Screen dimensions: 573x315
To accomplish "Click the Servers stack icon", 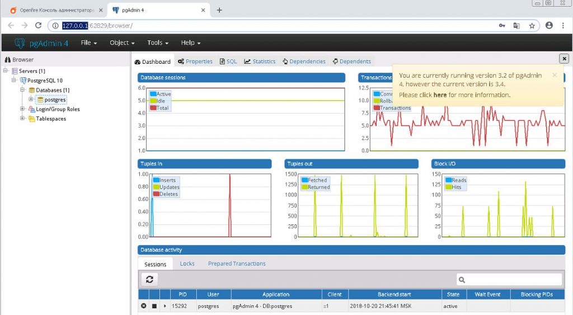I will point(15,71).
